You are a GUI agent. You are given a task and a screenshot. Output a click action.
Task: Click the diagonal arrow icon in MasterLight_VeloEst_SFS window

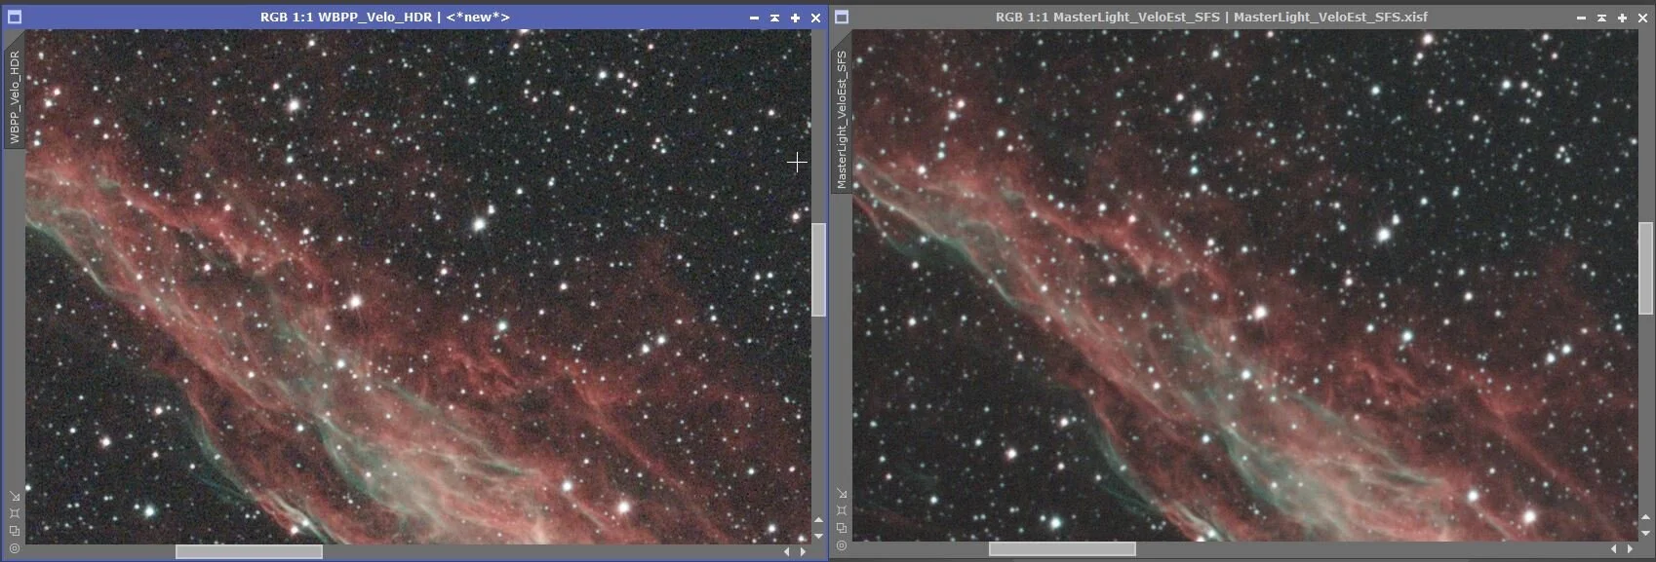[x=842, y=493]
